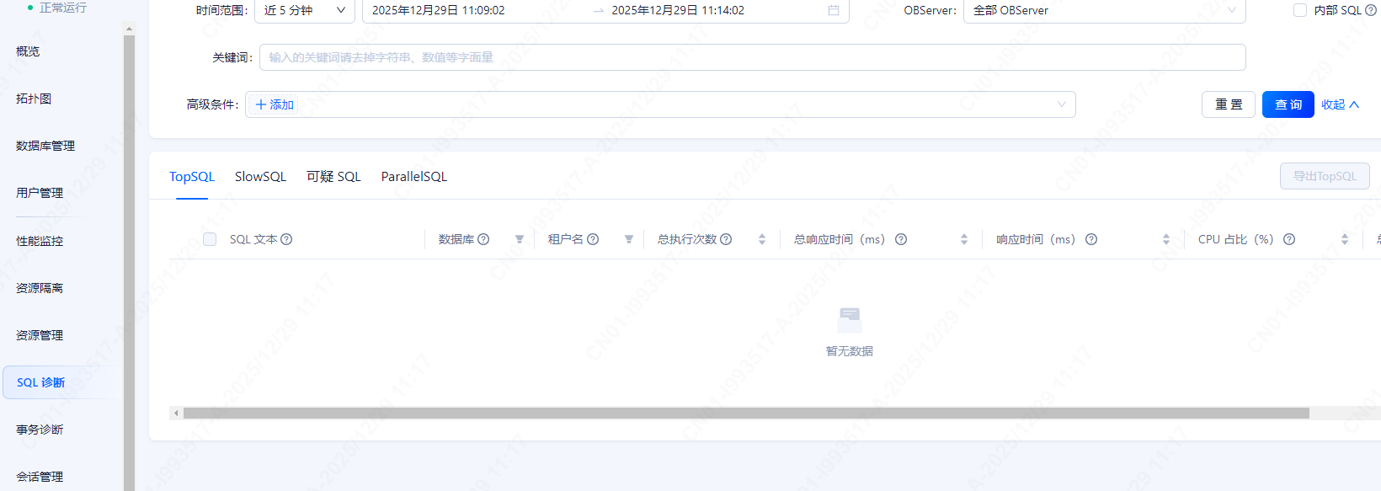1381x491 pixels.
Task: Sort by 总执行次数 using sort arrows
Action: point(762,239)
